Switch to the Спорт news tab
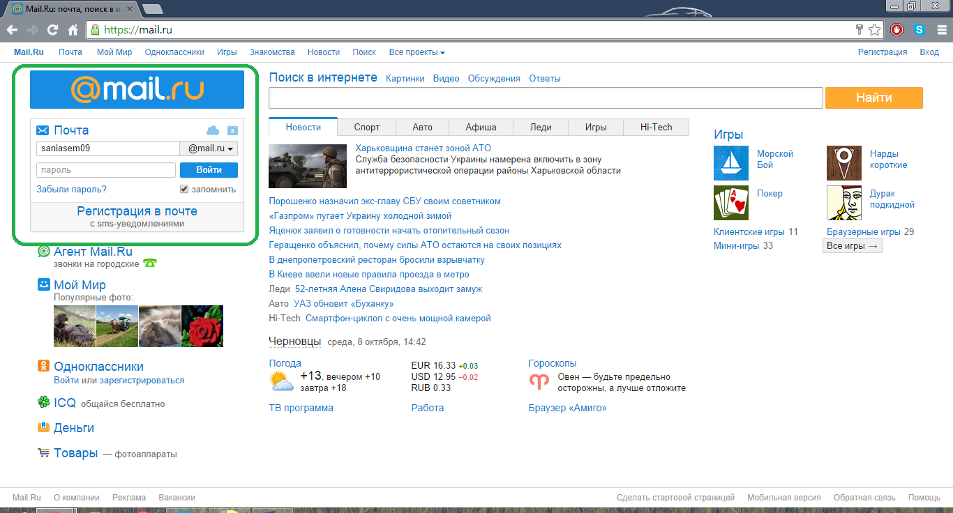The width and height of the screenshot is (953, 513). [367, 127]
